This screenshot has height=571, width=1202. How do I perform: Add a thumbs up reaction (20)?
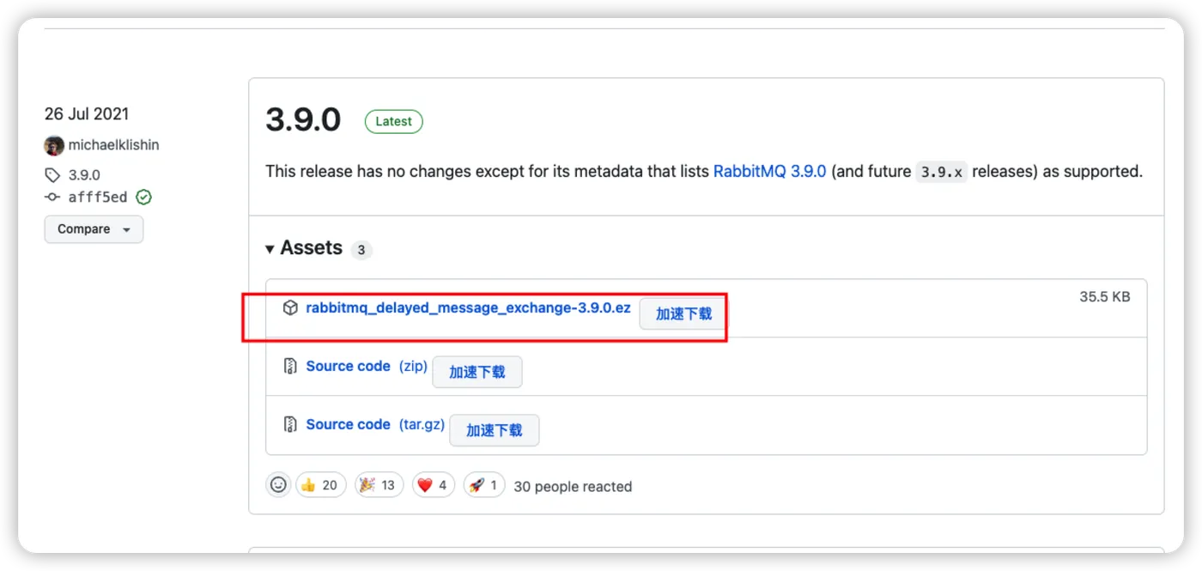coord(320,485)
